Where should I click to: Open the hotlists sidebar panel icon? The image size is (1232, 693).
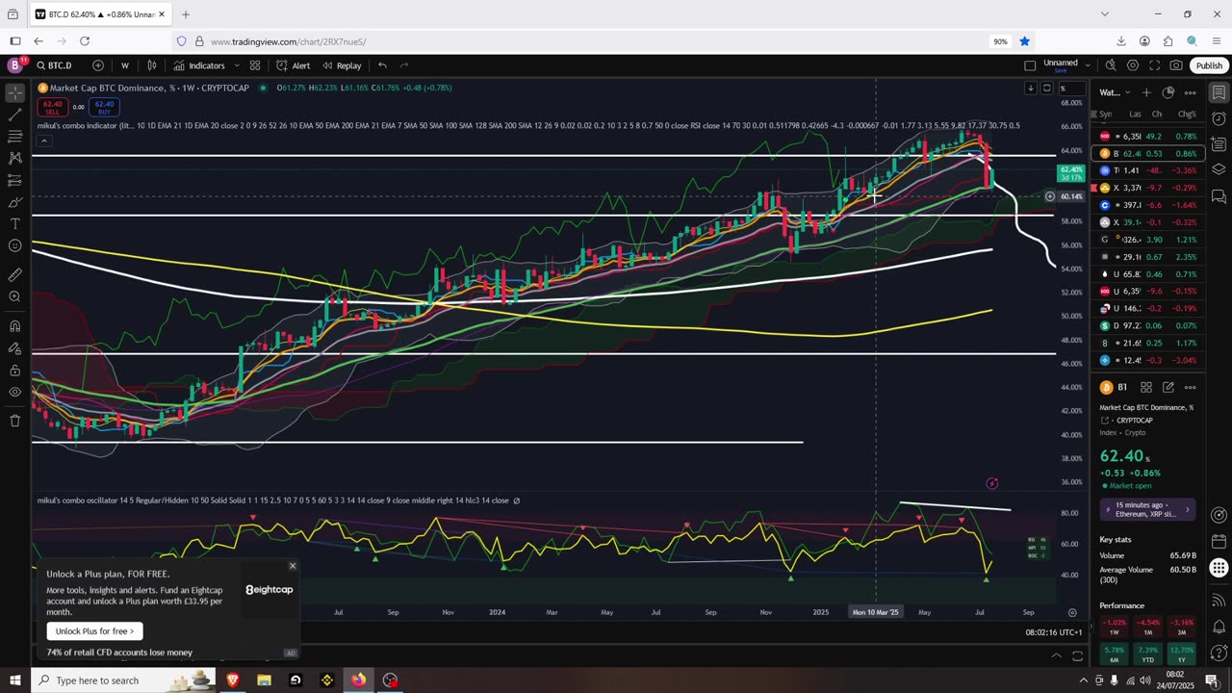coord(1219,144)
